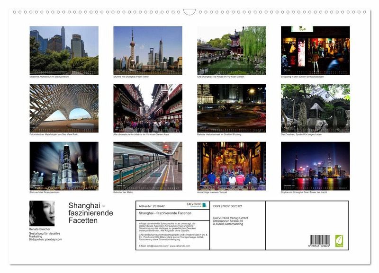
Task: Click the calendar hanger notch at top center
Action: [x=189, y=12]
